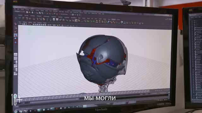Screen dimensions: 202x113
Task: Open the Windows Start button
Action: pos(16,112)
